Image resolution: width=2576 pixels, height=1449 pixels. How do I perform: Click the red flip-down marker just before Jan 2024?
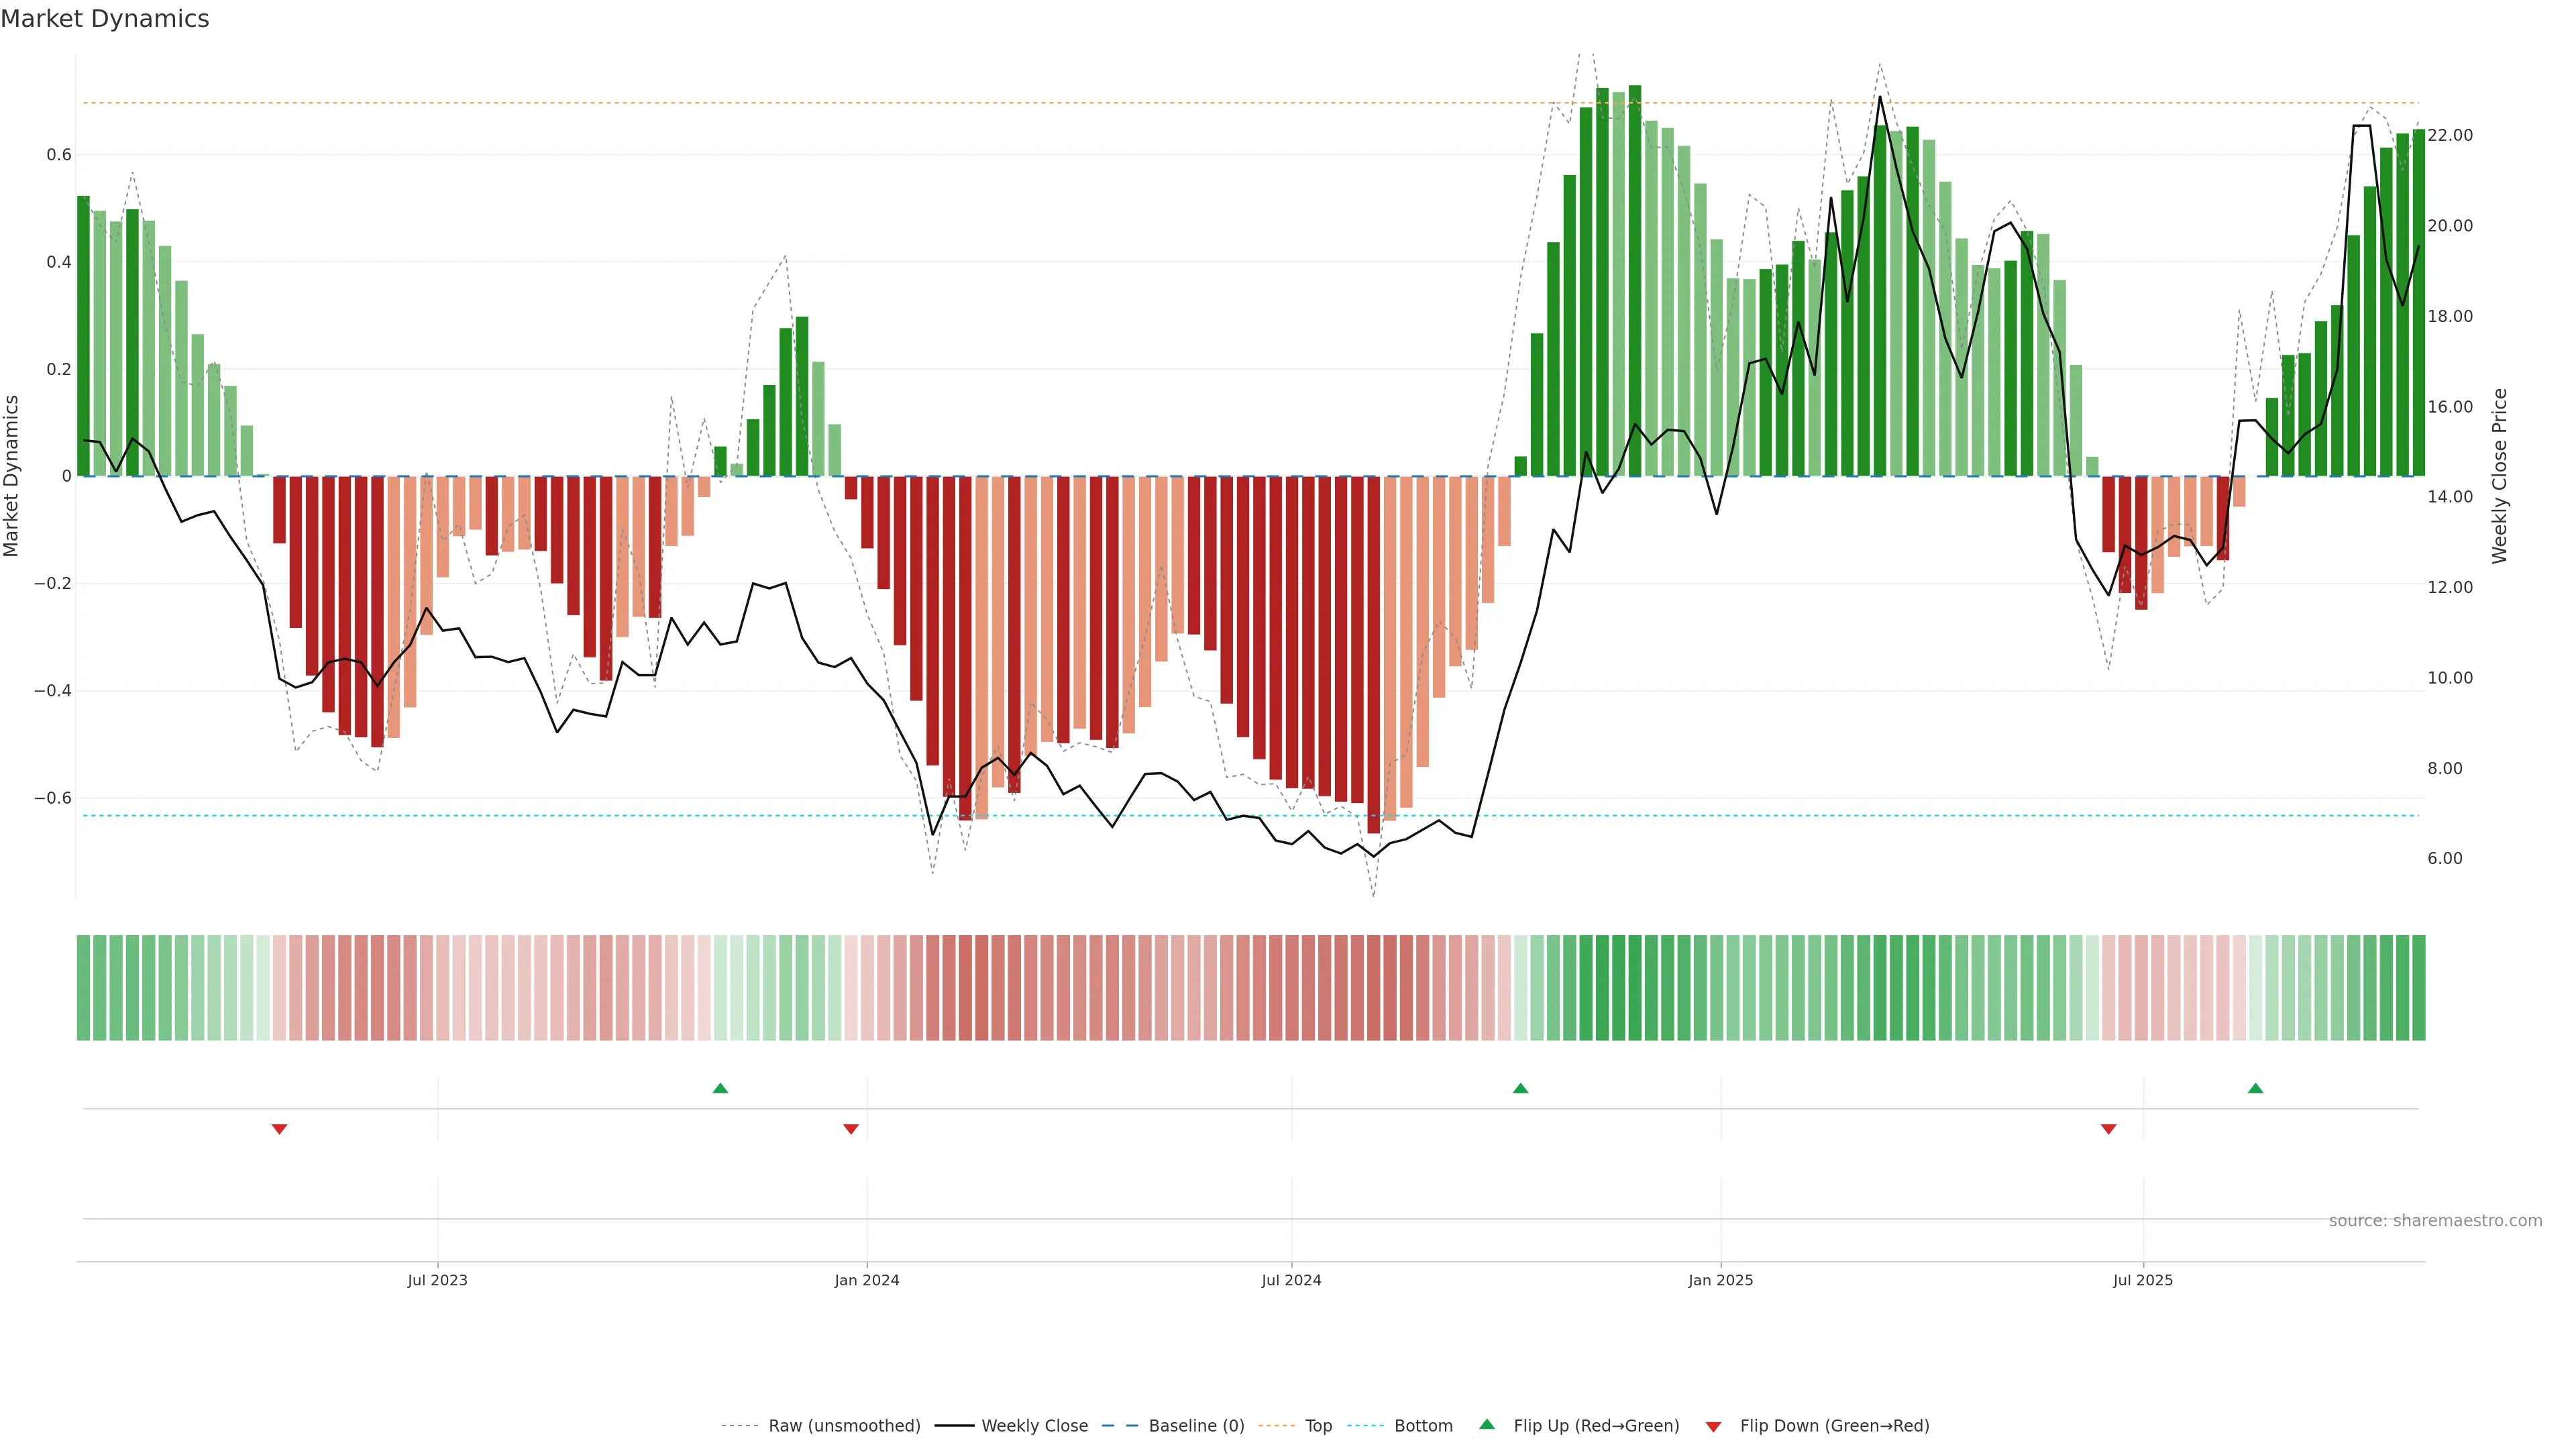pyautogui.click(x=851, y=1129)
